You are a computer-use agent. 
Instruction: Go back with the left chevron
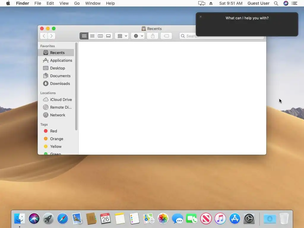pyautogui.click(x=44, y=36)
